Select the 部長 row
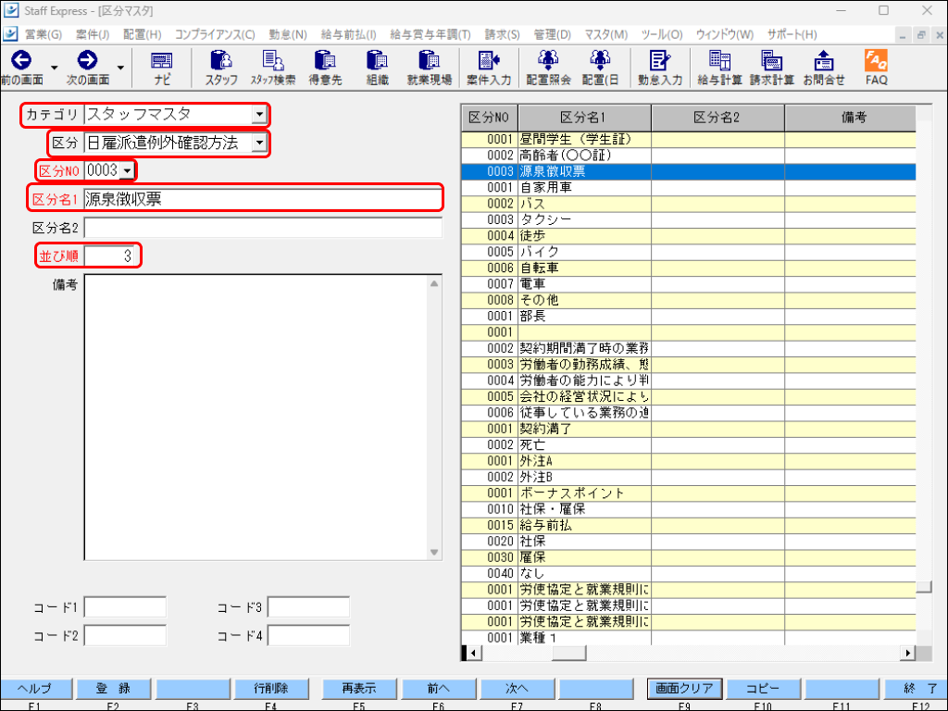This screenshot has height=711, width=948. click(688, 317)
